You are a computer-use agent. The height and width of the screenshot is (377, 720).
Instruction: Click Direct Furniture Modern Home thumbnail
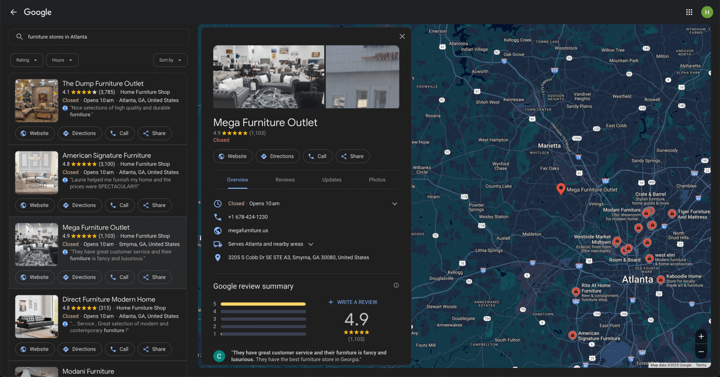coord(36,317)
